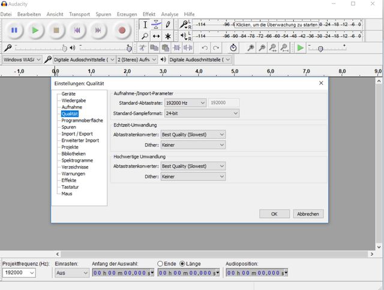This screenshot has height=290, width=384.
Task: Click Fit Selection zoom icon
Action: [x=273, y=48]
